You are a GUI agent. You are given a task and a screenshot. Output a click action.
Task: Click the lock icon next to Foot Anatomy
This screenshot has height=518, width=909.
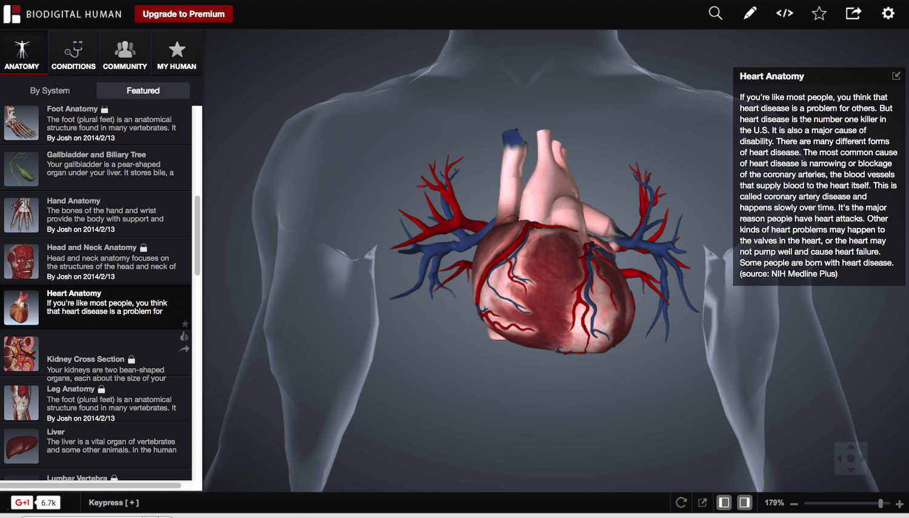104,109
